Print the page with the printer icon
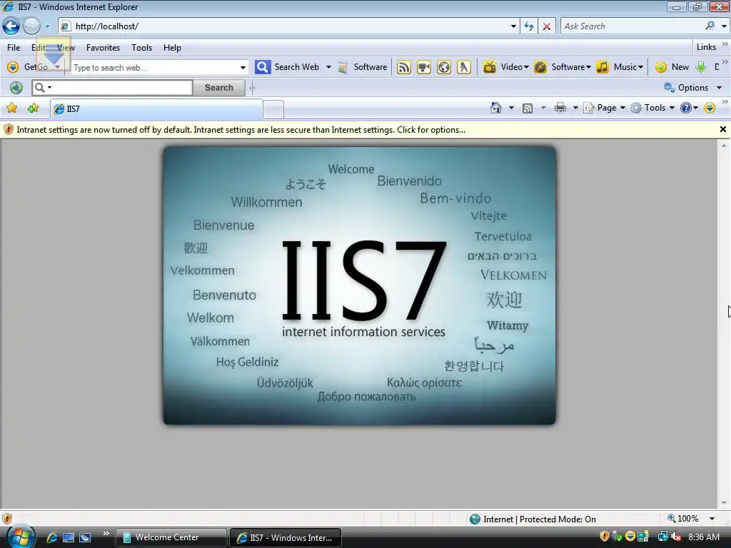The height and width of the screenshot is (548, 731). coord(560,108)
